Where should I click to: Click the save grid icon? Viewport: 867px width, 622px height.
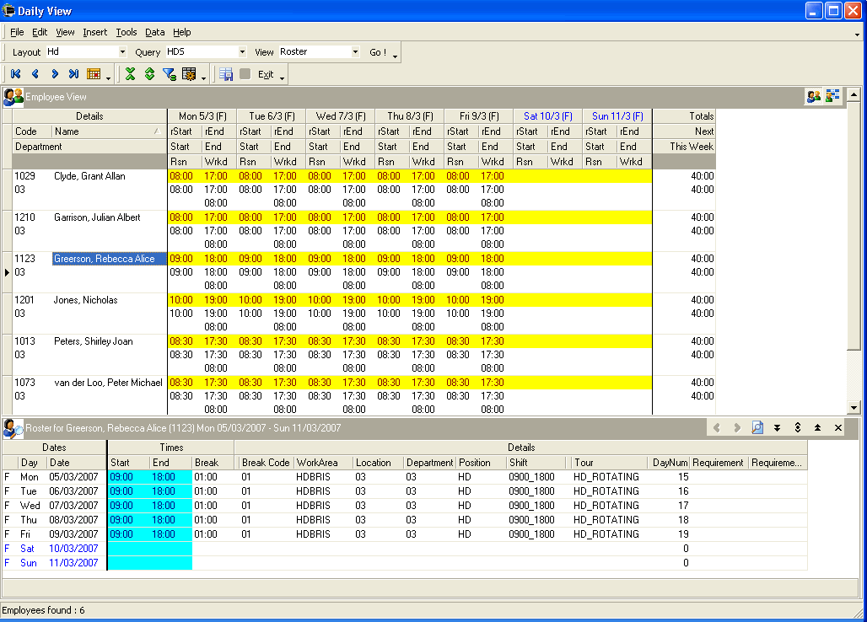[226, 74]
